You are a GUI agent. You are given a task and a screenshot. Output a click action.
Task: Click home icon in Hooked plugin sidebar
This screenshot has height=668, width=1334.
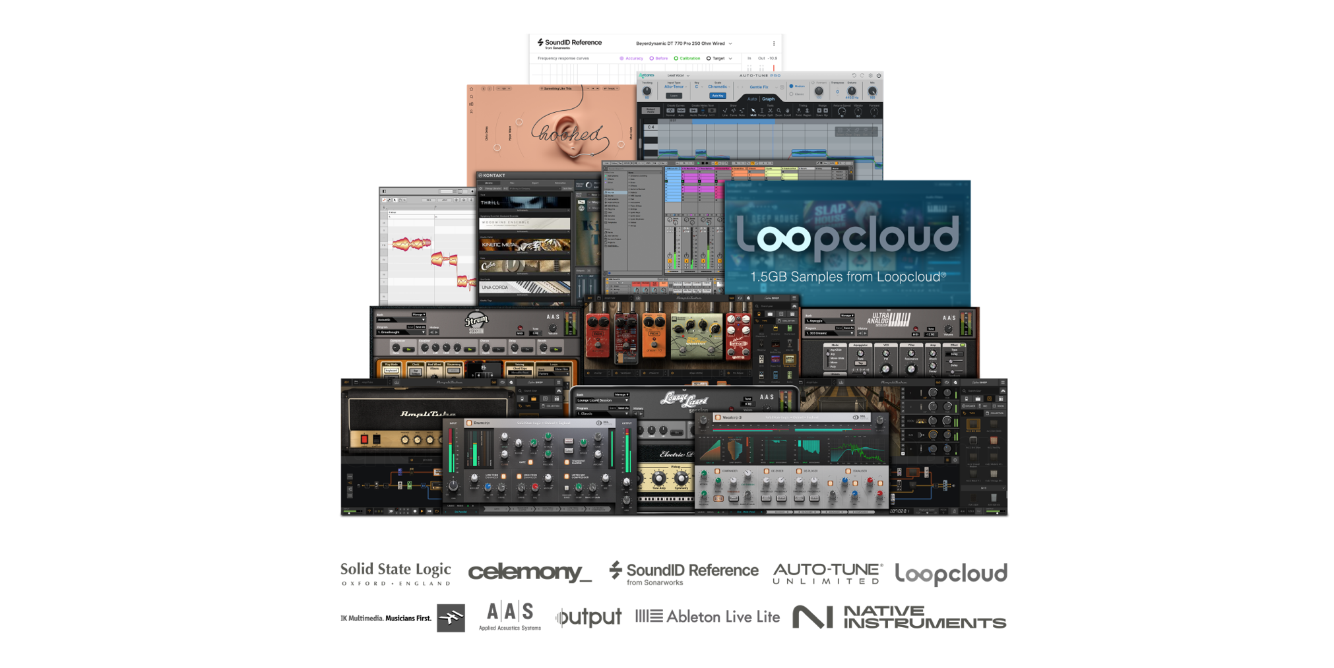471,89
